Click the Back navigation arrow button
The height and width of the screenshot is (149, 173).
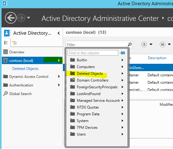coord(10,18)
